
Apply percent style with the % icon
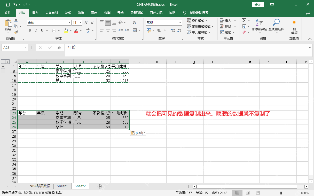click(159, 30)
